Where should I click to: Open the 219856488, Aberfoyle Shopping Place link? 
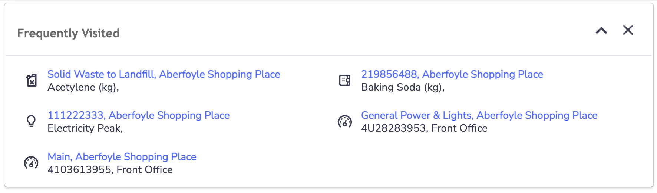[452, 74]
